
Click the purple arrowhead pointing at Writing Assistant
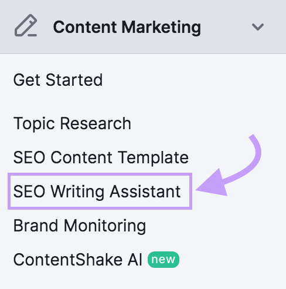(212, 183)
